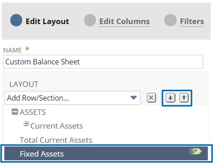214x163 pixels.
Task: Select the highlighted Fixed Assets row
Action: [x=106, y=153]
